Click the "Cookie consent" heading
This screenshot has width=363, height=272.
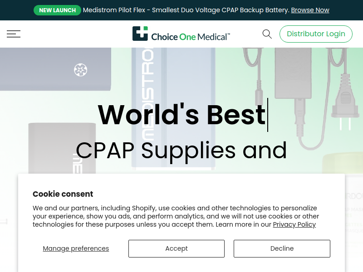click(63, 194)
